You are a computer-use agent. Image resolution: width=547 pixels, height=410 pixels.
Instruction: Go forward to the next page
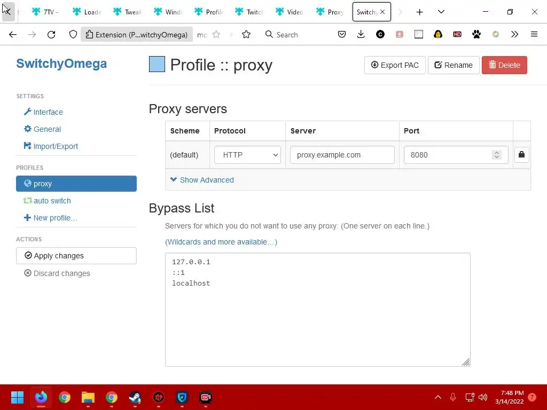[x=32, y=35]
